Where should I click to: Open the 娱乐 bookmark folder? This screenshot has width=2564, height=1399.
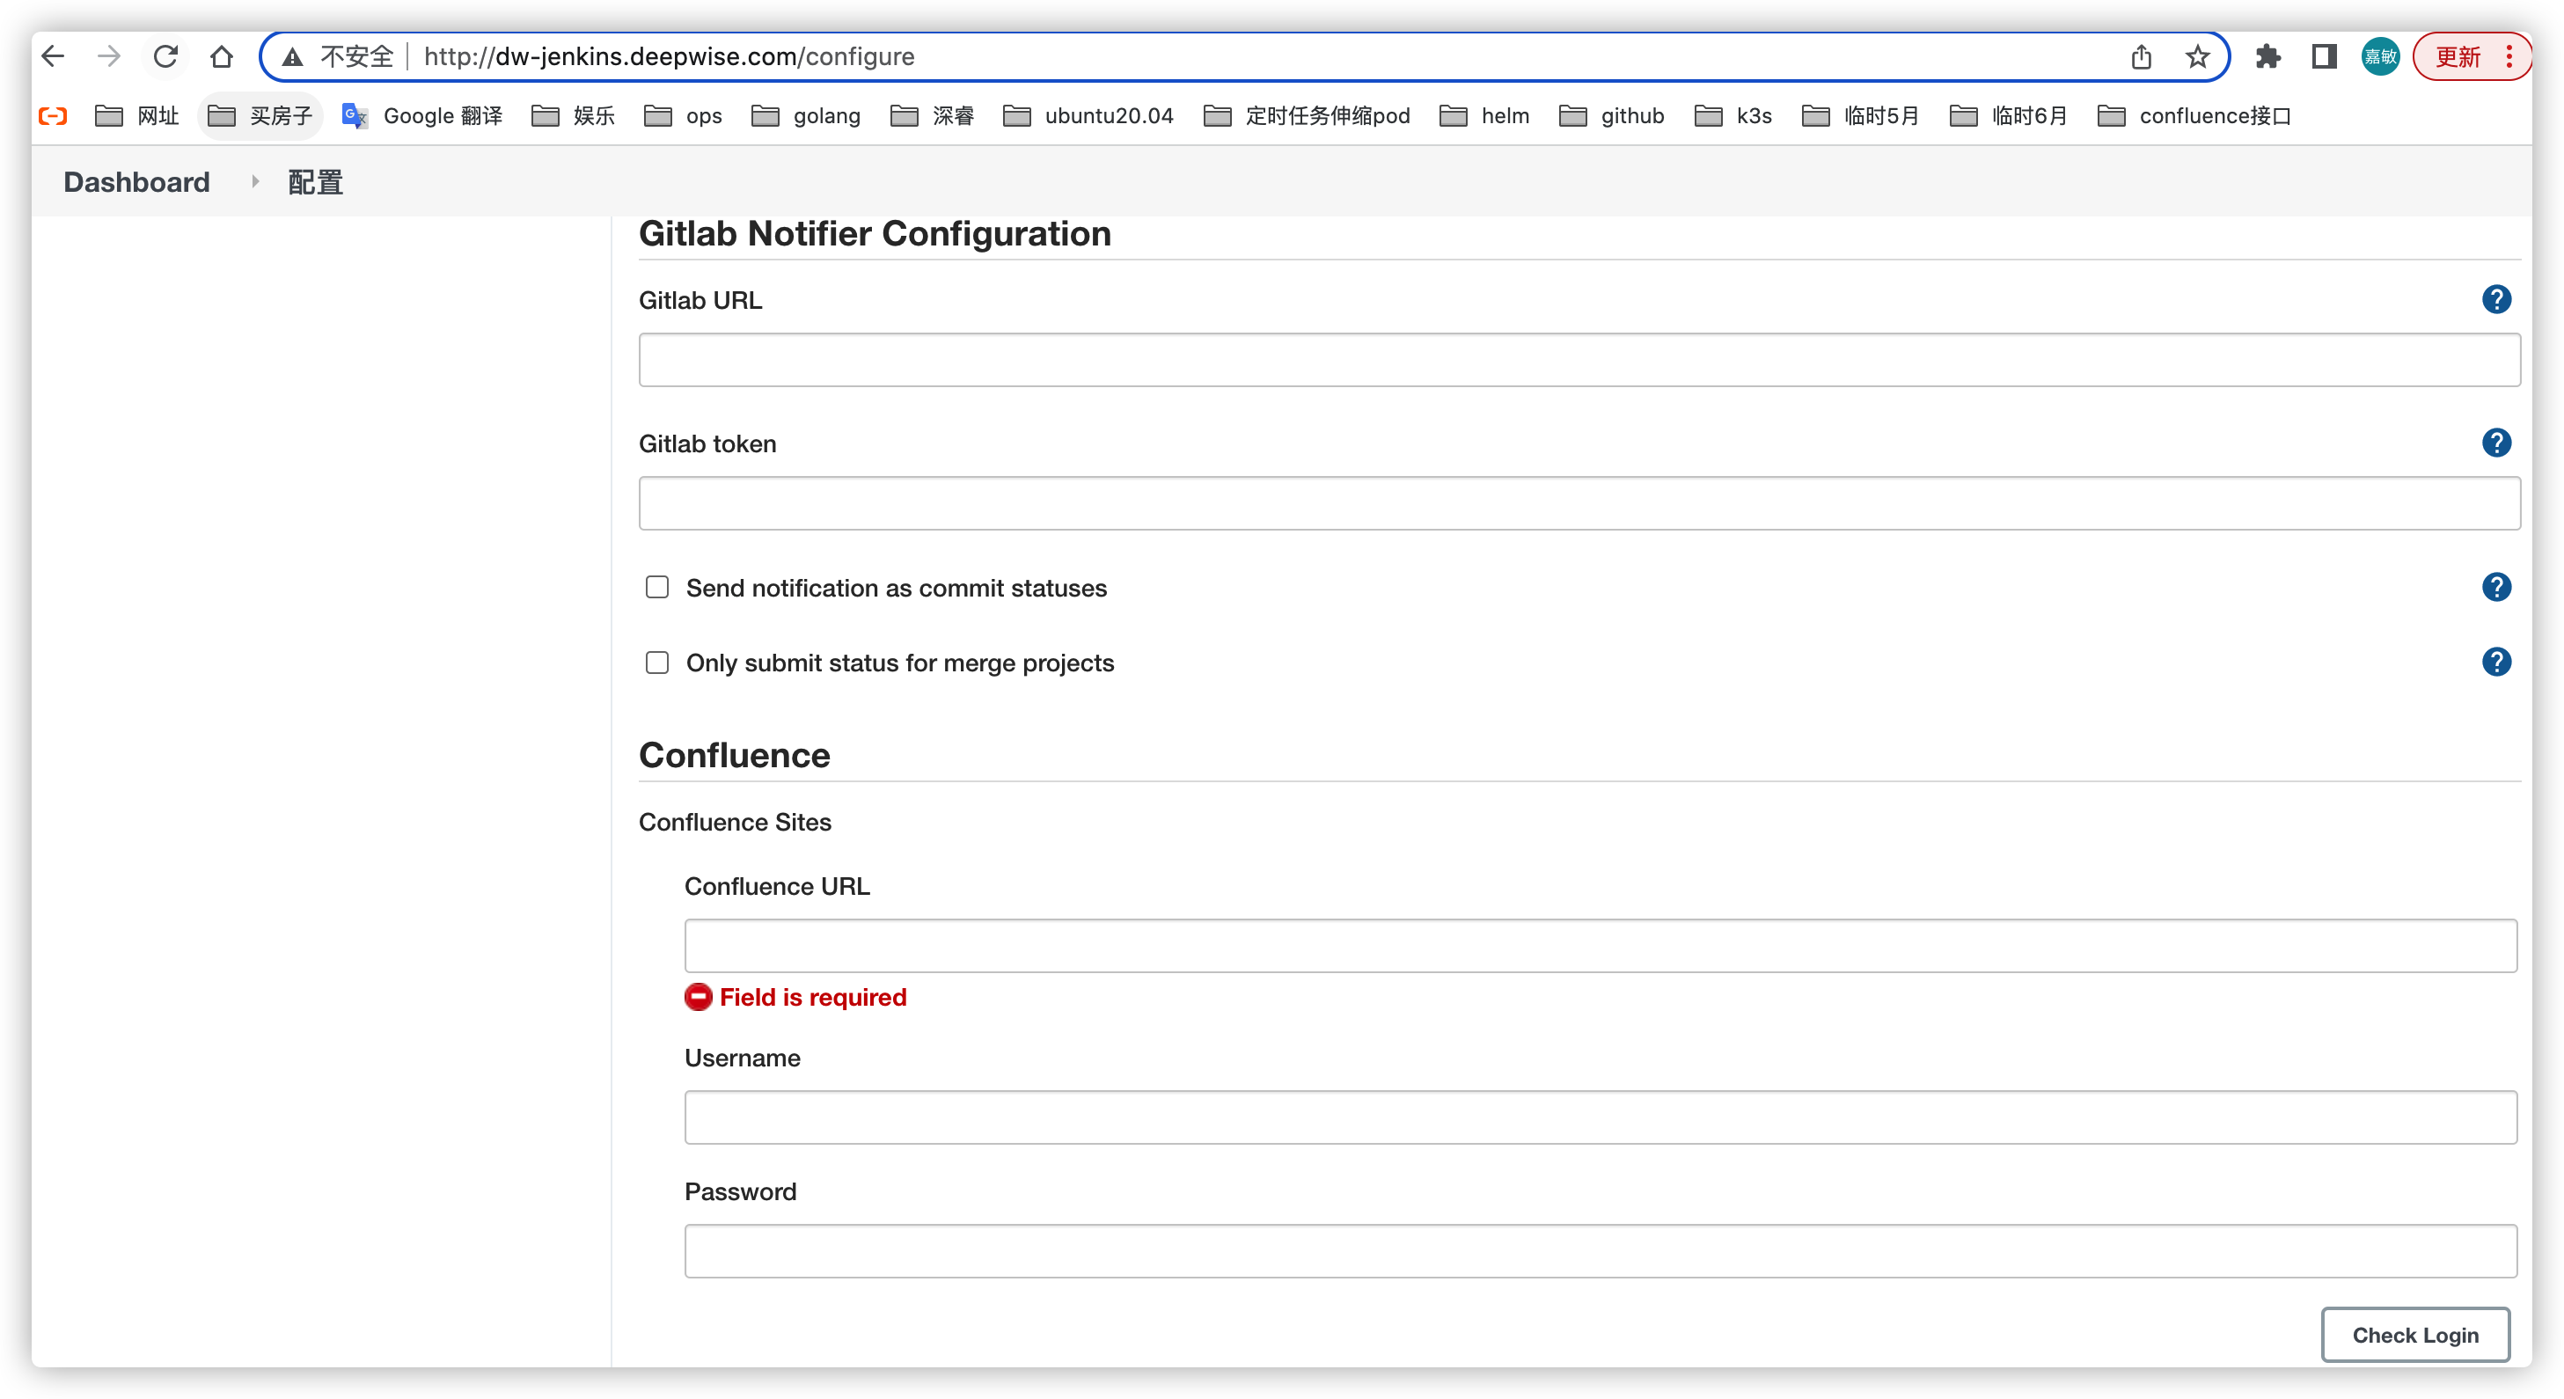click(574, 116)
